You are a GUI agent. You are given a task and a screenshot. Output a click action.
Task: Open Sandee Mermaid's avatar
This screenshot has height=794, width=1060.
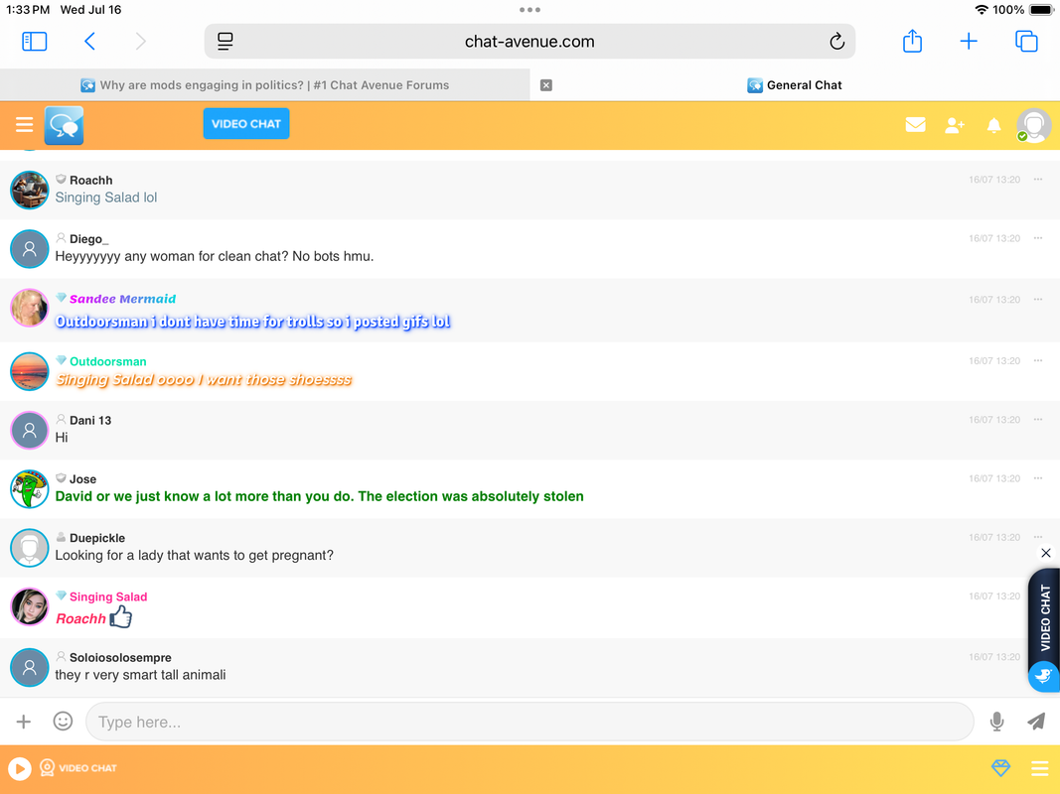tap(30, 308)
